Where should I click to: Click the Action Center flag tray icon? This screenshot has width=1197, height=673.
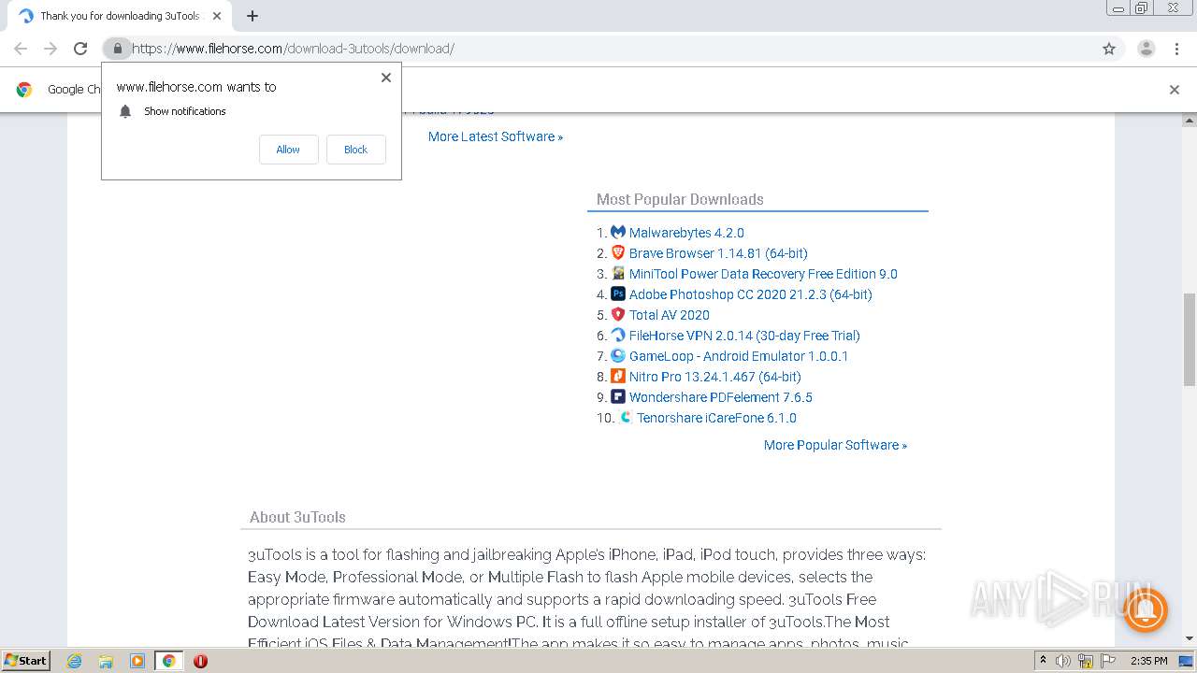[x=1108, y=661]
